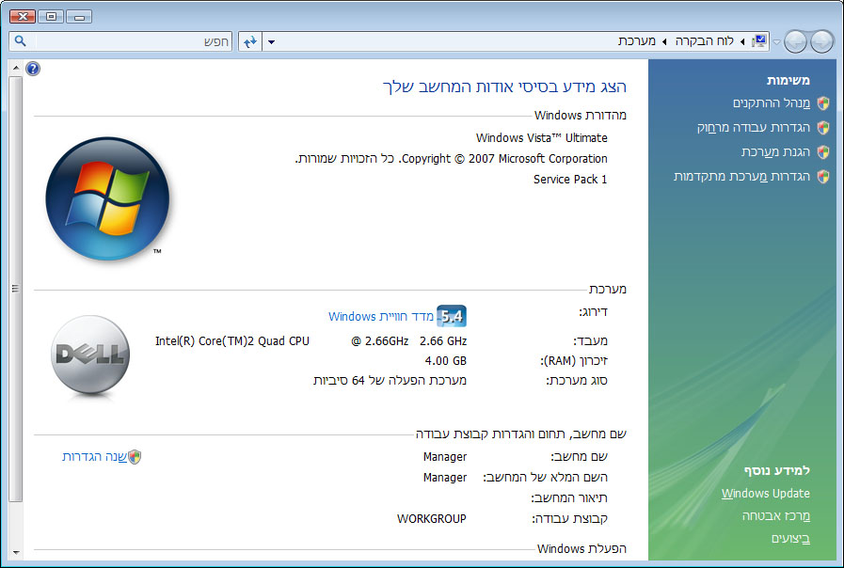Image resolution: width=844 pixels, height=568 pixels.
Task: Select לוח הבקרה breadcrumb
Action: click(704, 40)
